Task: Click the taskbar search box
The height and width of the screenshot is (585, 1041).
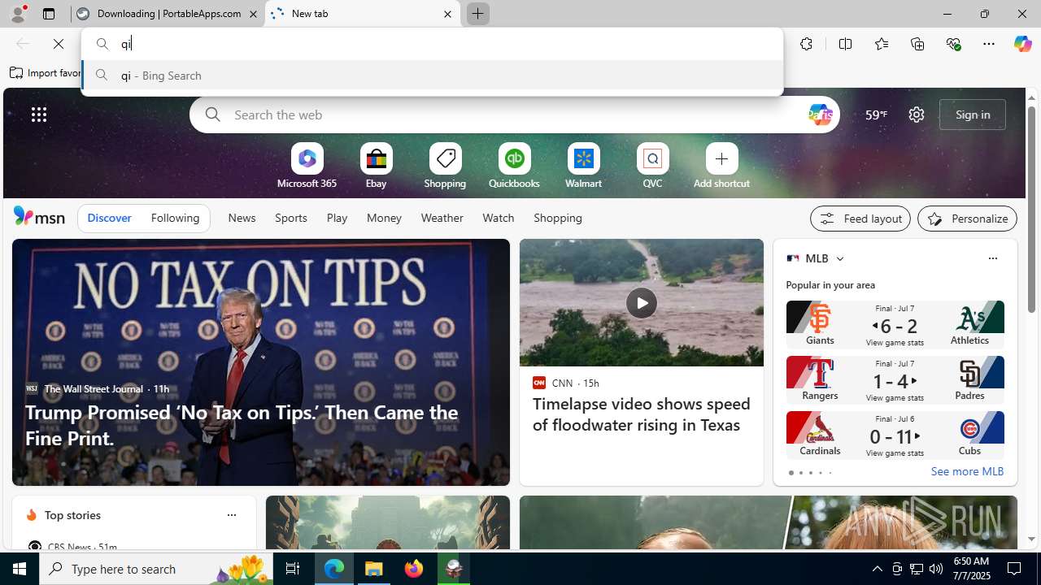Action: pos(155,569)
